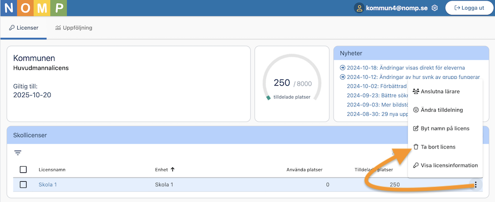The image size is (495, 202).
Task: Click arrow icon beside 2024-10-18 news
Action: (x=342, y=68)
